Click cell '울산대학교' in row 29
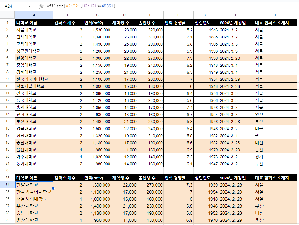299x225 pixels. click(34, 220)
